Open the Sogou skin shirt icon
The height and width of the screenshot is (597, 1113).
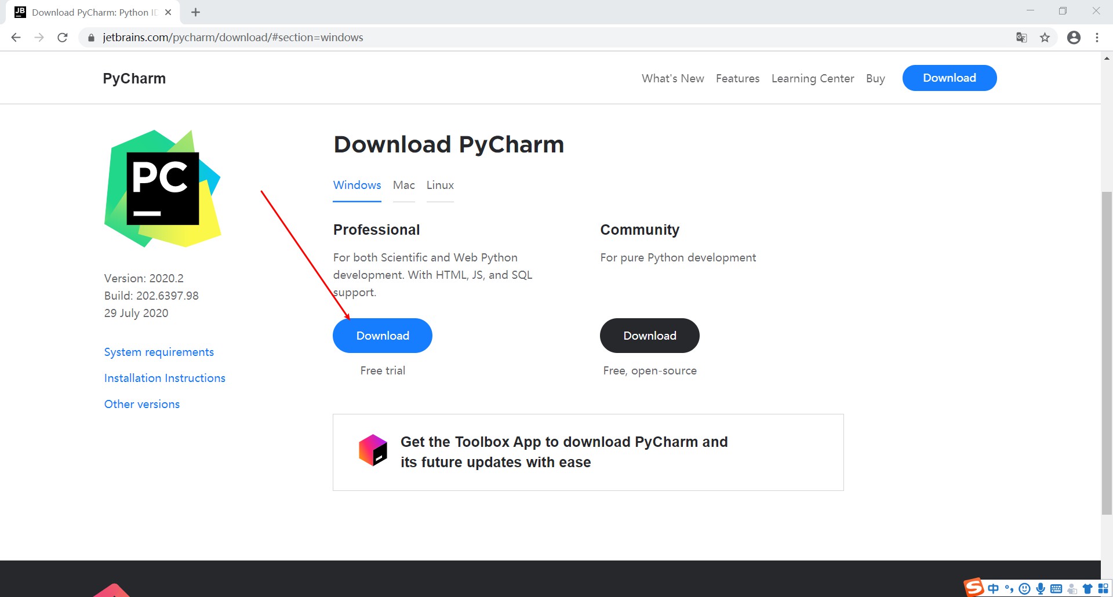tap(1087, 589)
